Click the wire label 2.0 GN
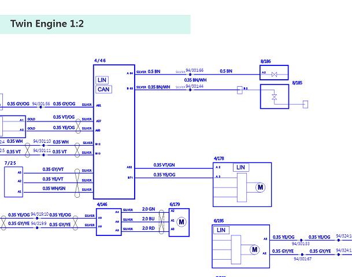This screenshot has width=352, height=277. point(149,209)
